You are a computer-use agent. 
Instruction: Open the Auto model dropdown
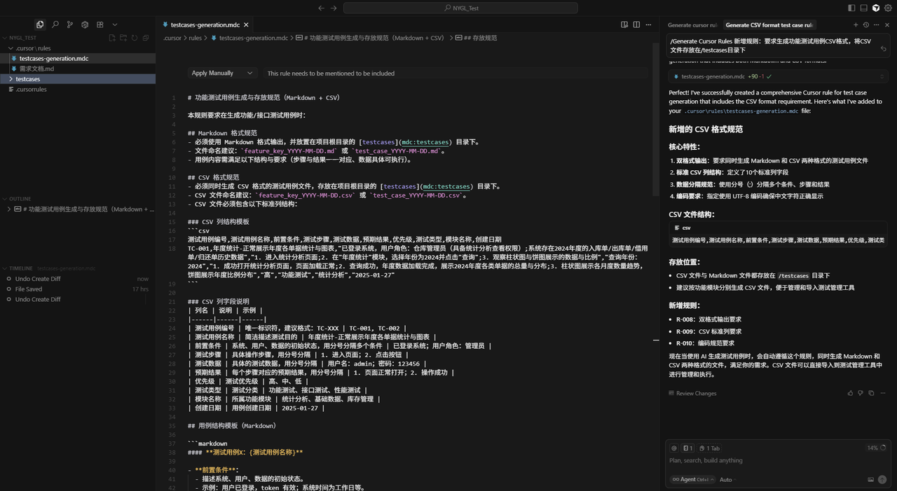(x=727, y=480)
